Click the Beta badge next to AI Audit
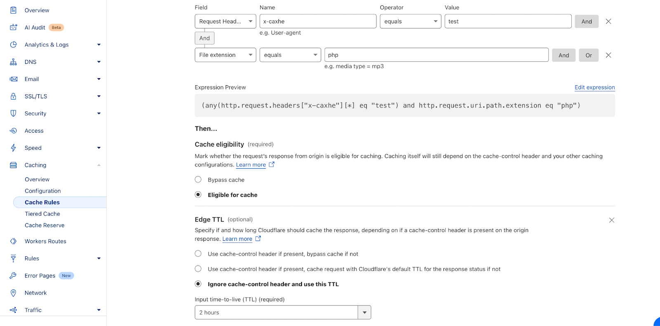The width and height of the screenshot is (660, 326). coord(57,28)
